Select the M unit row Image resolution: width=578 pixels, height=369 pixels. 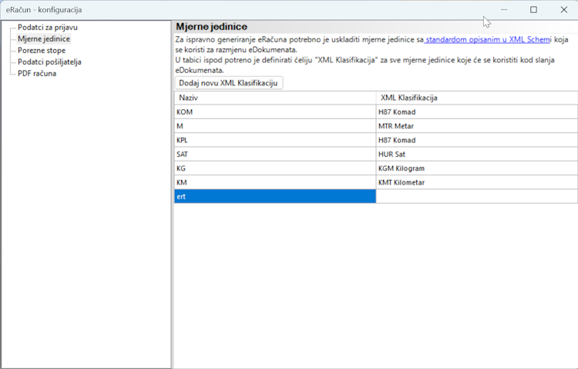[x=274, y=126]
